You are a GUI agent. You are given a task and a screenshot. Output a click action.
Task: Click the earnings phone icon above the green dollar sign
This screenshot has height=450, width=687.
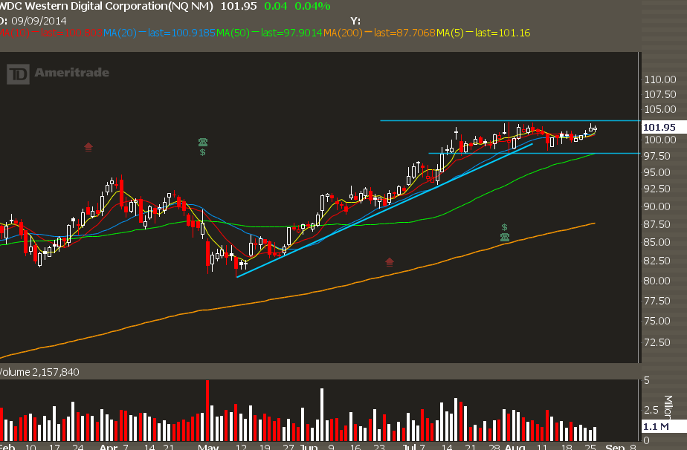click(202, 142)
